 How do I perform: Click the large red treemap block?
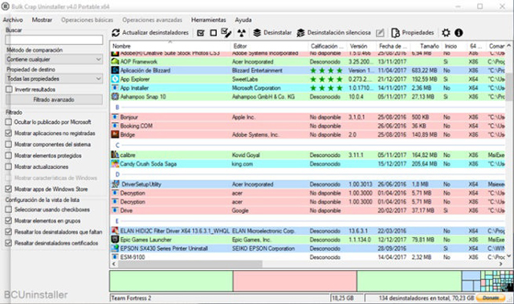pyautogui.click(x=295, y=281)
